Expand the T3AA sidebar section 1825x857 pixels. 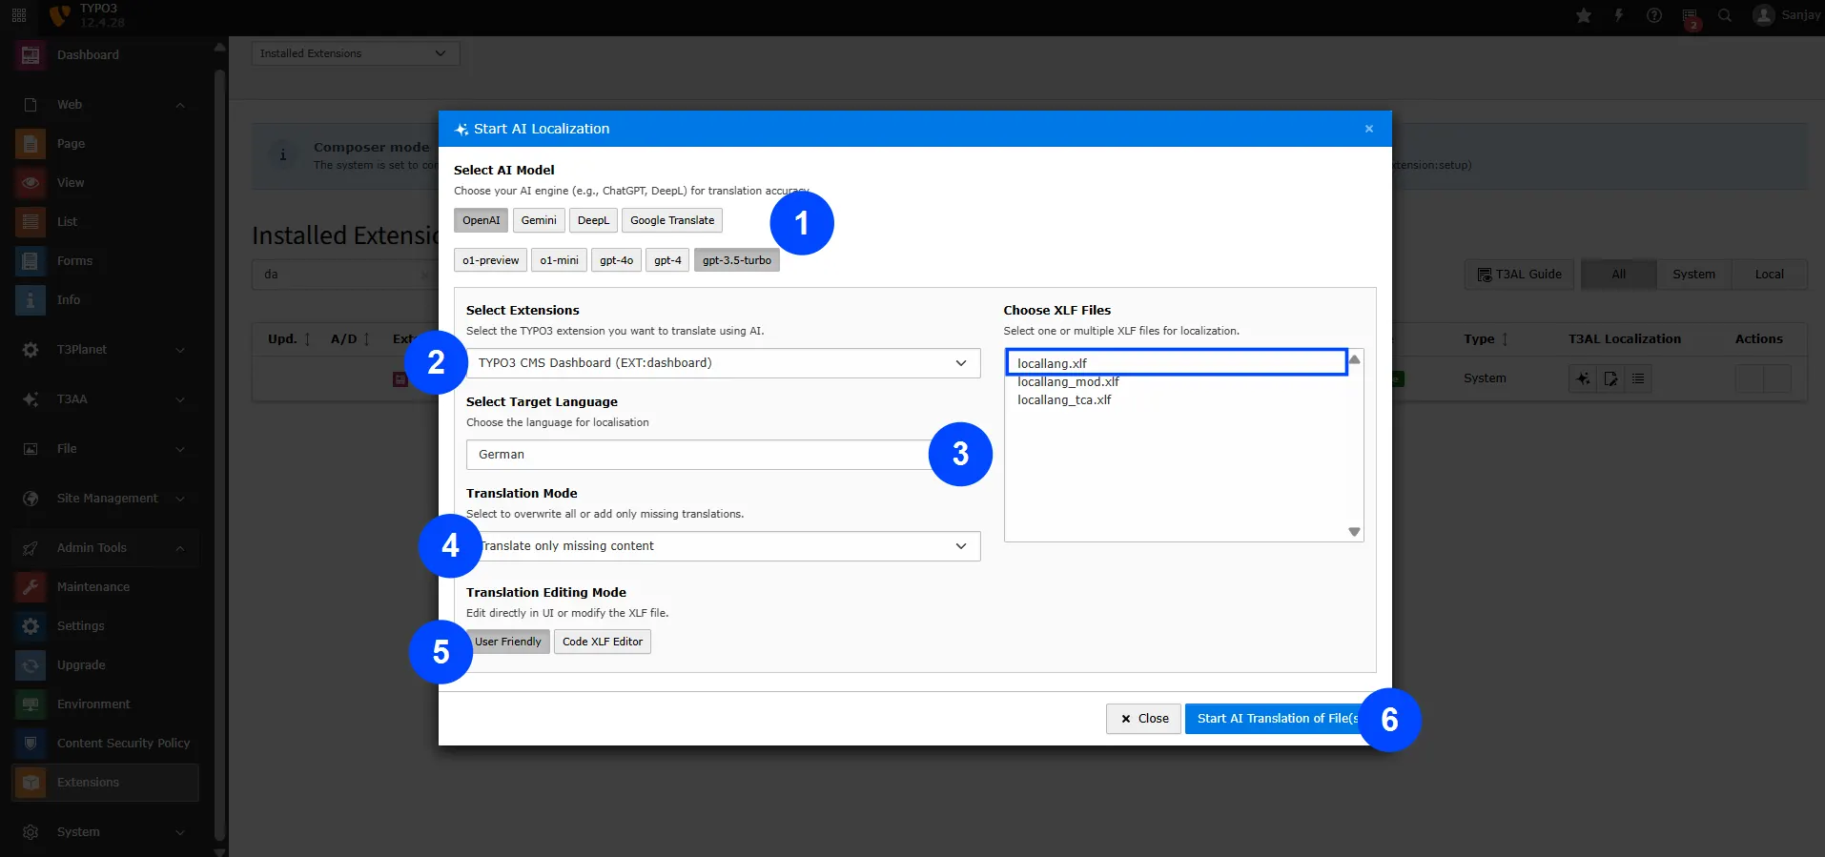[180, 399]
